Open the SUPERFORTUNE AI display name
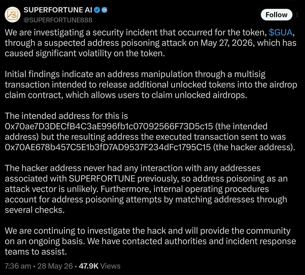 click(x=58, y=10)
